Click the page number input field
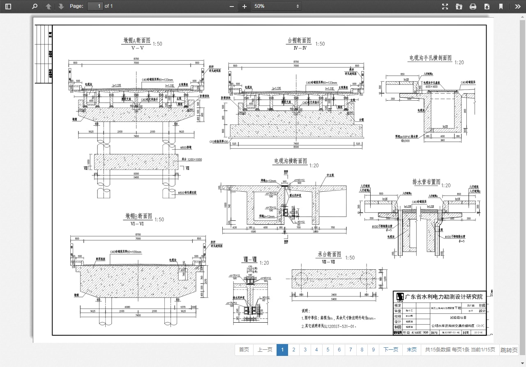 coord(95,6)
